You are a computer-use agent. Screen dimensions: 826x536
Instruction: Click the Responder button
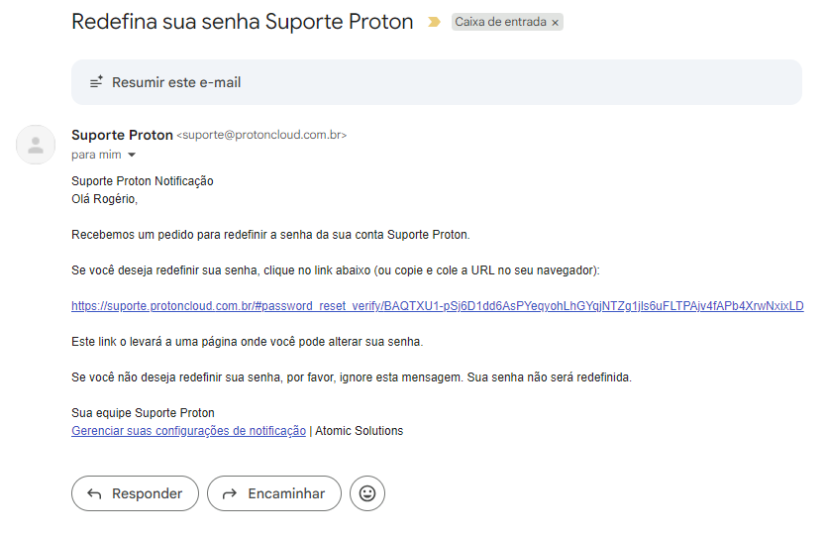point(135,493)
